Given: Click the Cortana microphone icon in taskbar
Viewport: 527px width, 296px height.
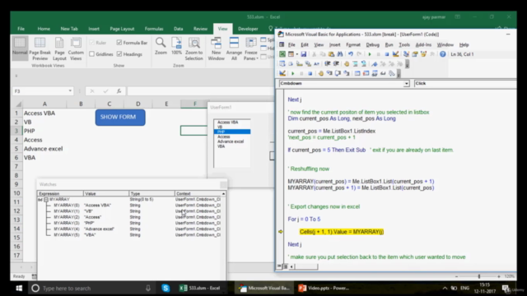Looking at the screenshot, I should click(148, 288).
